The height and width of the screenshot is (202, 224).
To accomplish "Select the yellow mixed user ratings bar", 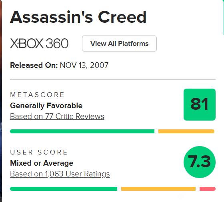I will [x=158, y=189].
